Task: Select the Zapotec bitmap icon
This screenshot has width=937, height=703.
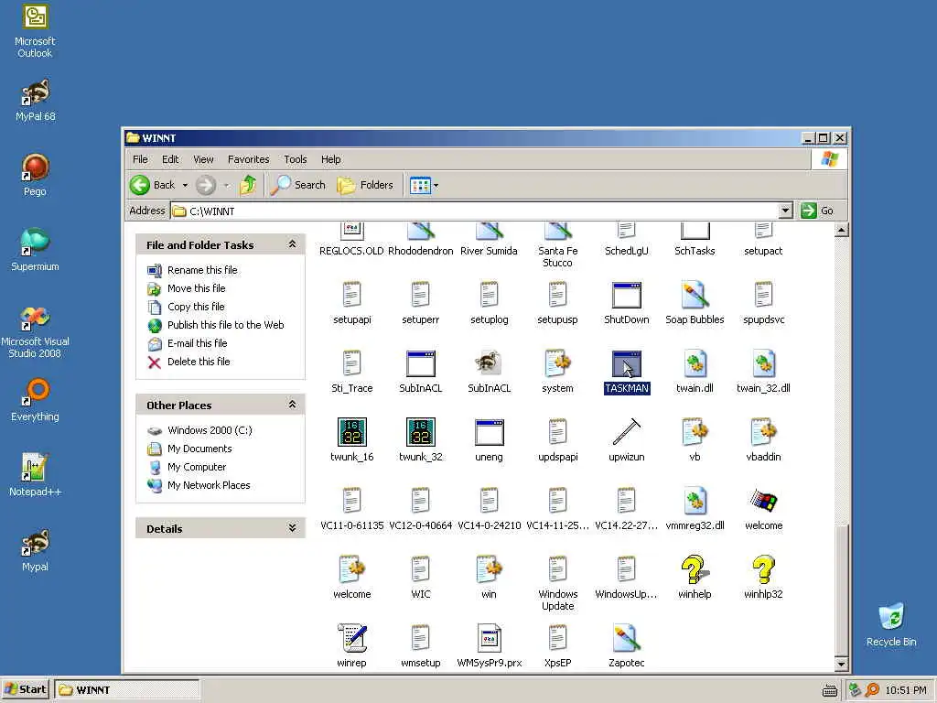Action: coord(626,638)
